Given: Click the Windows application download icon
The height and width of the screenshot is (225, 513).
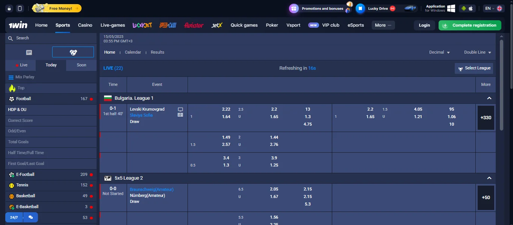Looking at the screenshot, I should 451,8.
